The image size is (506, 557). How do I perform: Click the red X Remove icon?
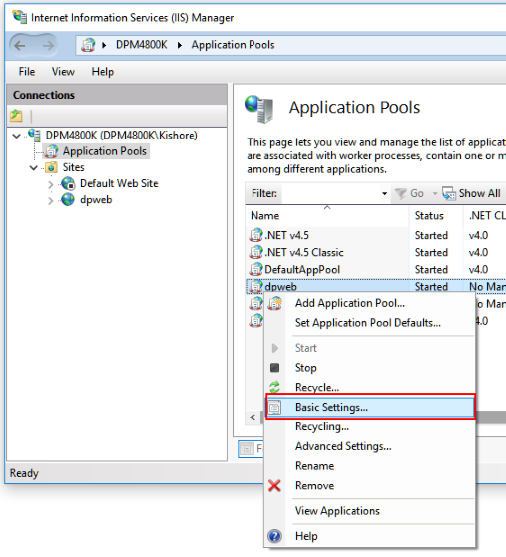coord(274,485)
